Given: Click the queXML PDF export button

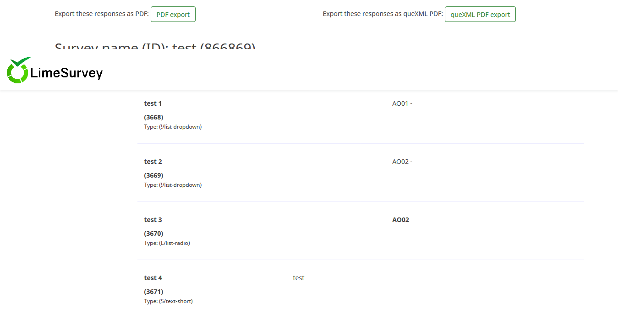Looking at the screenshot, I should [x=480, y=14].
